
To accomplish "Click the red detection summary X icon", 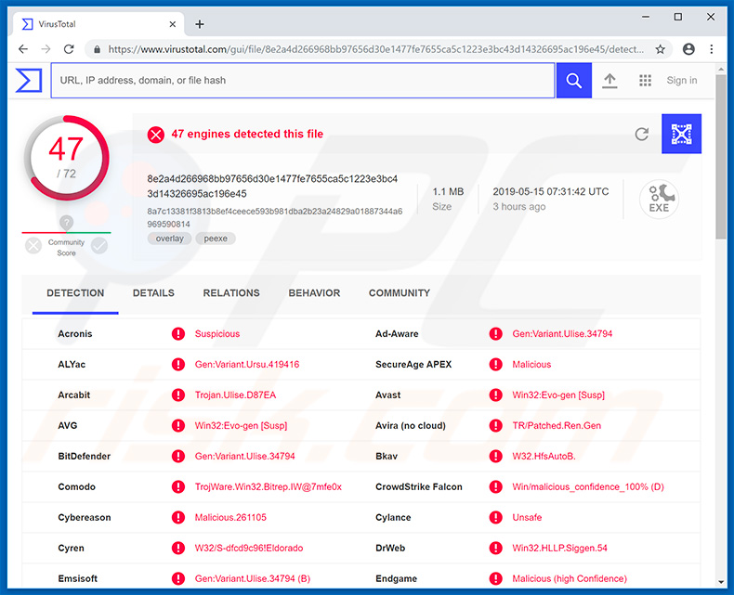I will coord(156,135).
